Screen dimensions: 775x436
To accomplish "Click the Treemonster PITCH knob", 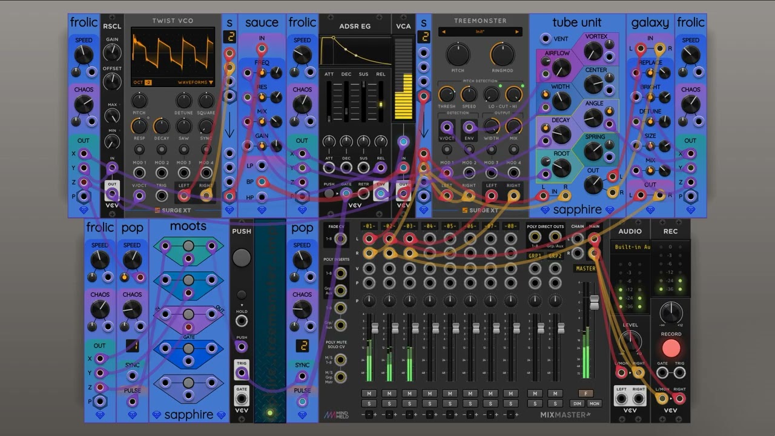I will pos(458,54).
